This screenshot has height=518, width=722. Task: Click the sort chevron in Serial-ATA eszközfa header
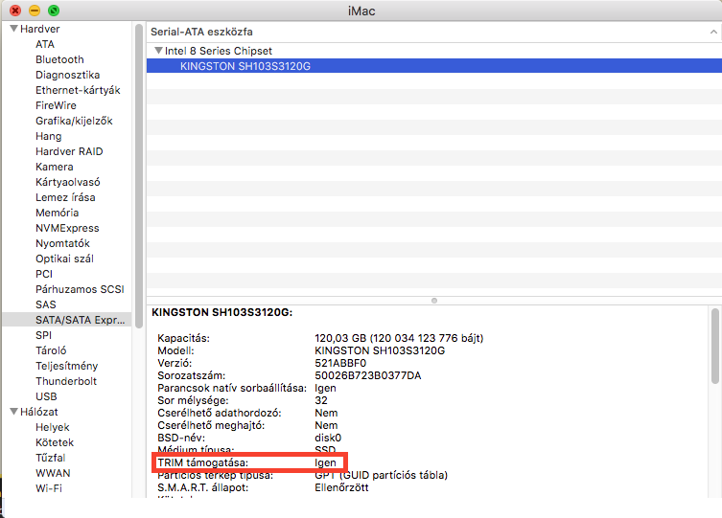tap(713, 32)
